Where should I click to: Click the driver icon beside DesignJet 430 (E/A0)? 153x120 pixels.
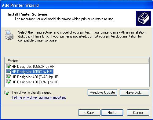pos(9,77)
